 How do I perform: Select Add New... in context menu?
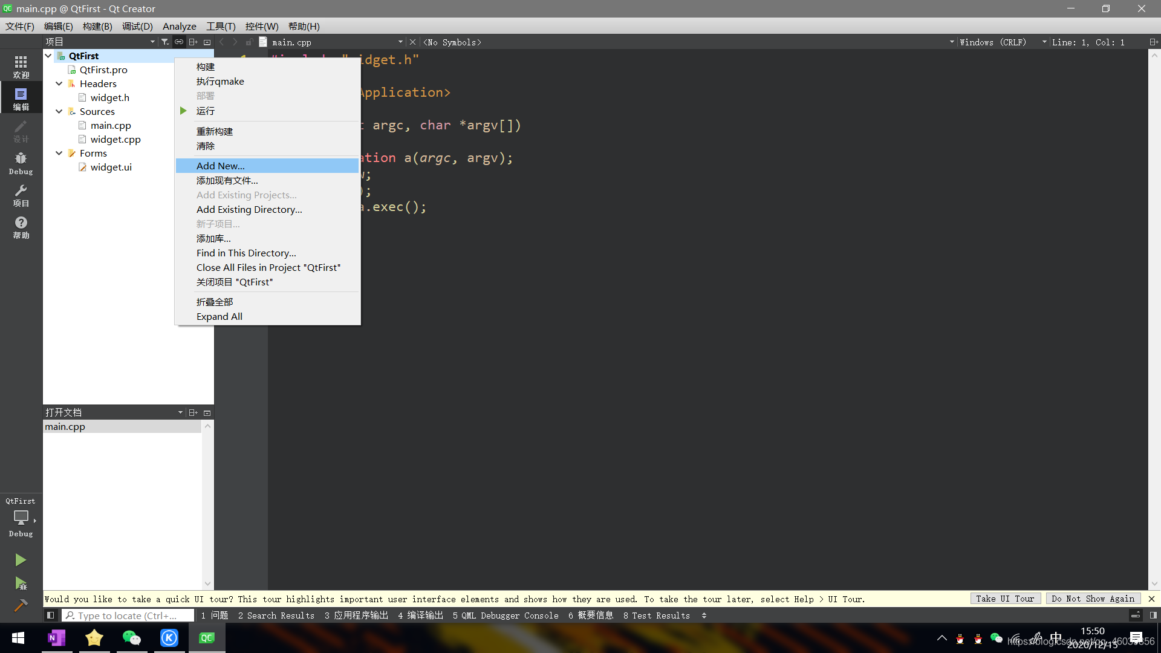tap(267, 166)
